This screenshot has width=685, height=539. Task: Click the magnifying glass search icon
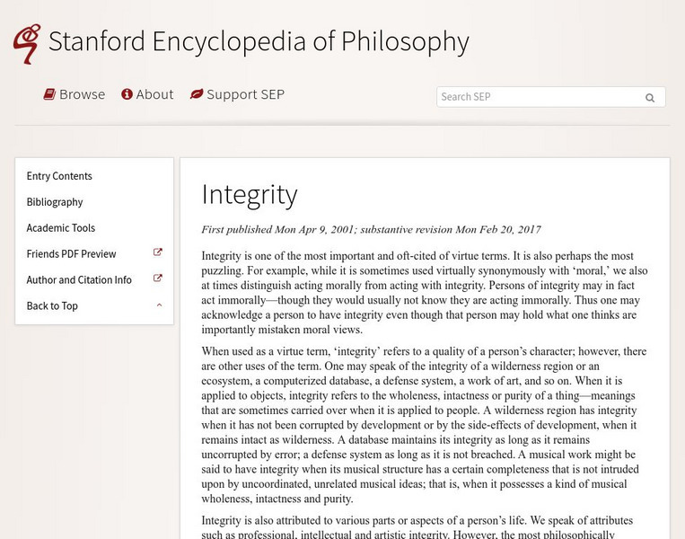tap(650, 98)
